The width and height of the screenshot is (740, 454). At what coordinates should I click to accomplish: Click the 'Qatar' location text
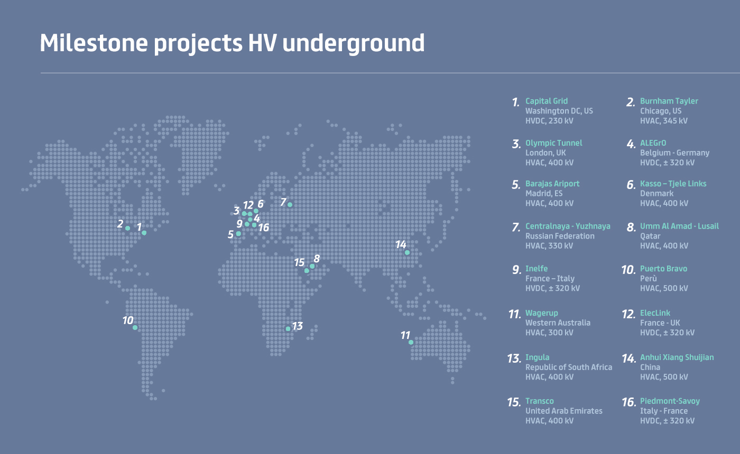pyautogui.click(x=650, y=236)
